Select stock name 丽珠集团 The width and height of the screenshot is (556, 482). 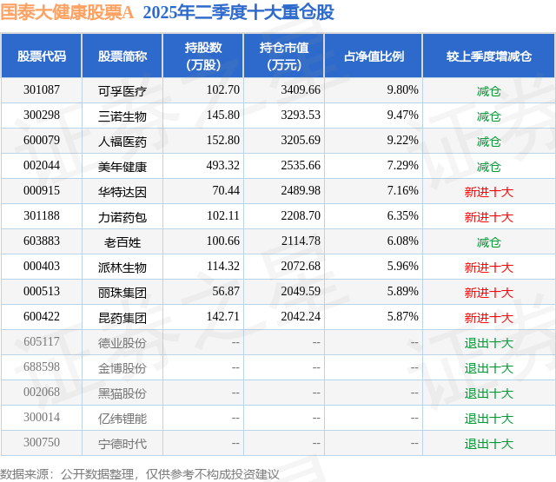pyautogui.click(x=122, y=293)
